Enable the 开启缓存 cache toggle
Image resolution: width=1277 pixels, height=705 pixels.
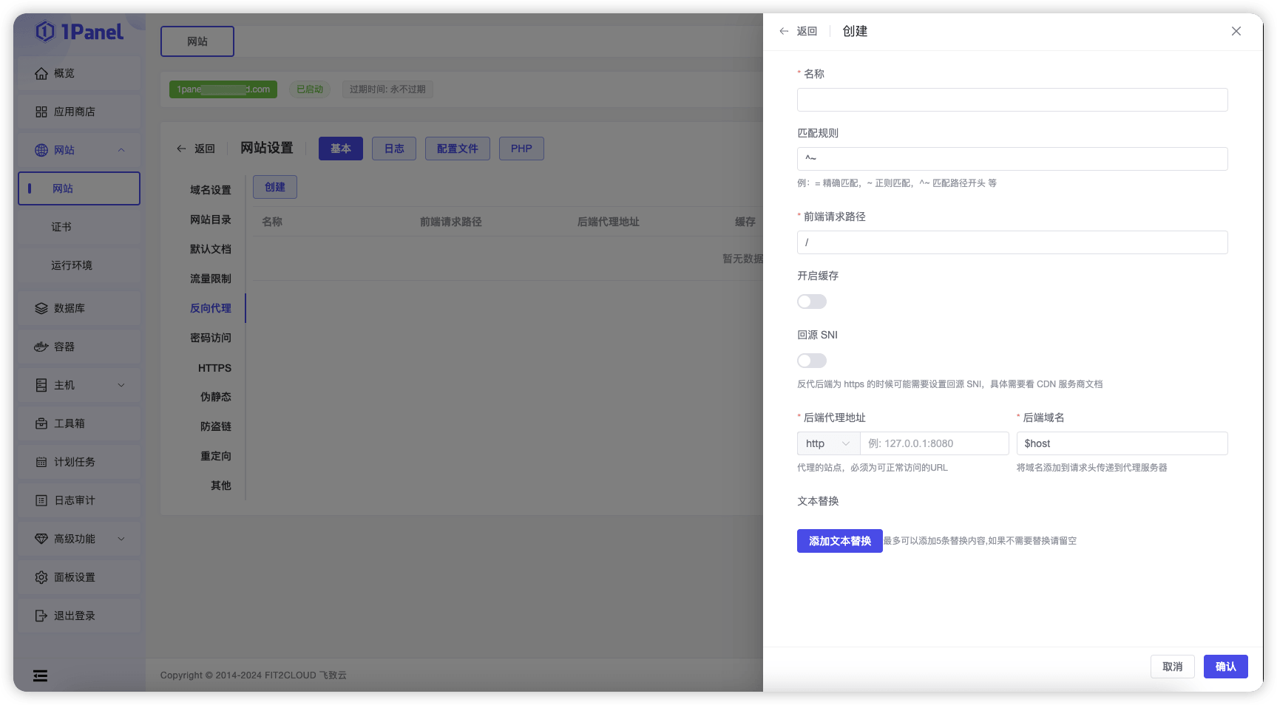pos(811,301)
